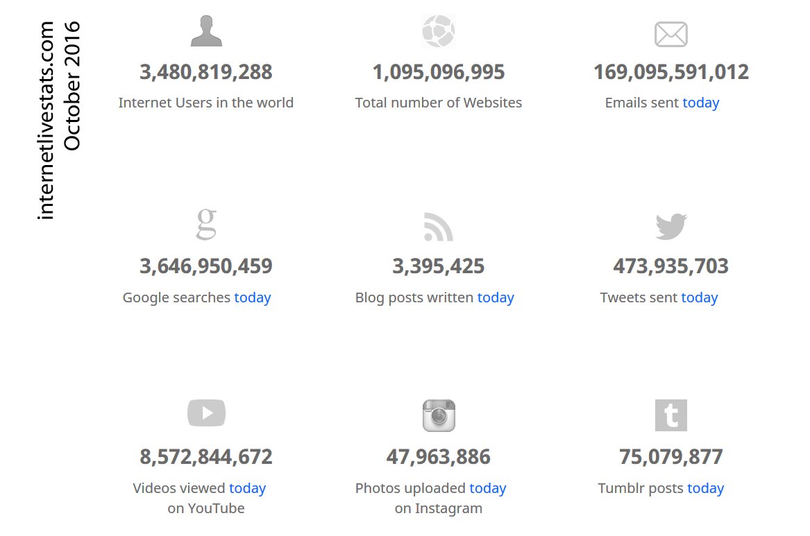Click the 'Emails sent' label text
The image size is (810, 536).
[x=641, y=103]
